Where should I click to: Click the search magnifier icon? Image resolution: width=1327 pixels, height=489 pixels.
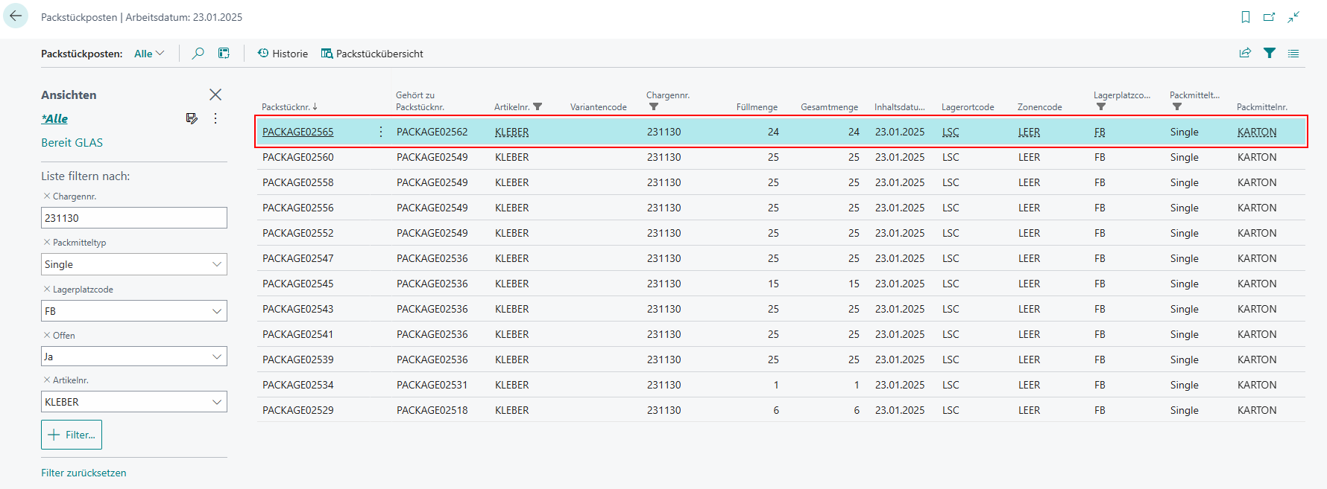click(x=198, y=54)
